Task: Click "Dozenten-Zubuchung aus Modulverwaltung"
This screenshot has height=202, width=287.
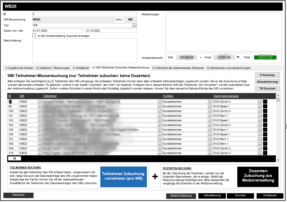Action: (258, 177)
